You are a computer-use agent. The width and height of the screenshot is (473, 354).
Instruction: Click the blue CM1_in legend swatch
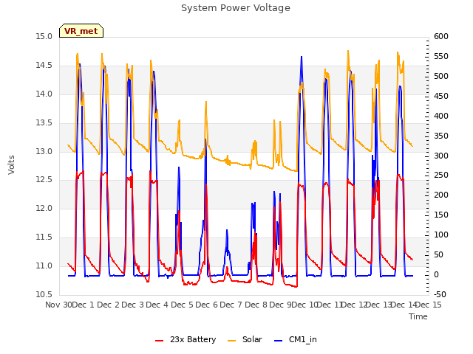click(279, 341)
